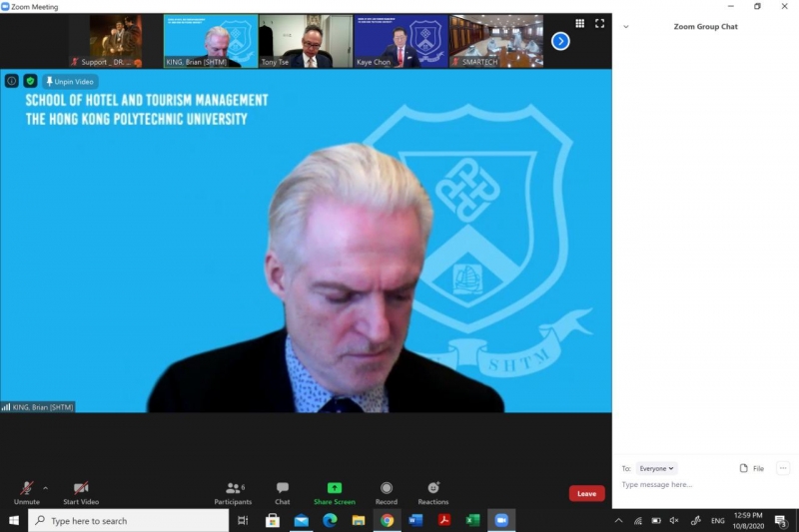Select Tony Tse video thumbnail
799x532 pixels.
[306, 41]
